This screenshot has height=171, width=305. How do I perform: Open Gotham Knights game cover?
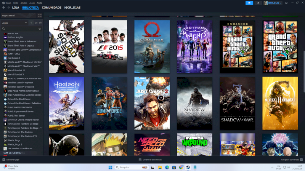coord(195,46)
